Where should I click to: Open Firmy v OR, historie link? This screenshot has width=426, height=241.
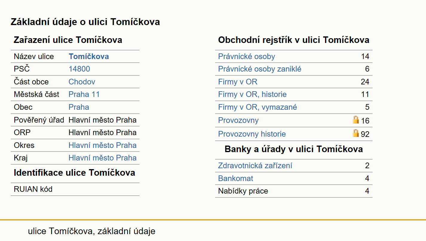pos(252,94)
